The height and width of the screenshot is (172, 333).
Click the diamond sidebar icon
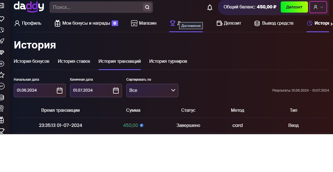pyautogui.click(x=2, y=52)
